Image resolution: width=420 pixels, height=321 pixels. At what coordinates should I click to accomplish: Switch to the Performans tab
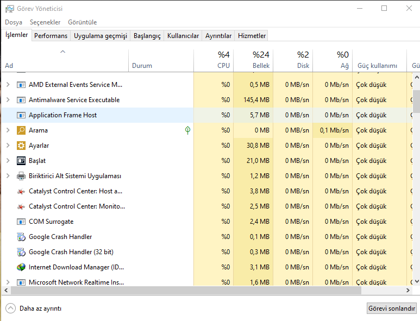coord(51,36)
